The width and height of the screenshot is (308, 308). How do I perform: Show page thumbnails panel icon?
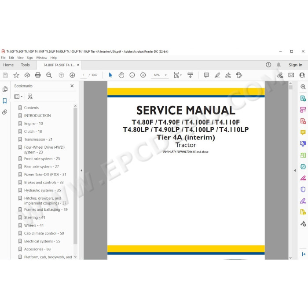pos(5,89)
